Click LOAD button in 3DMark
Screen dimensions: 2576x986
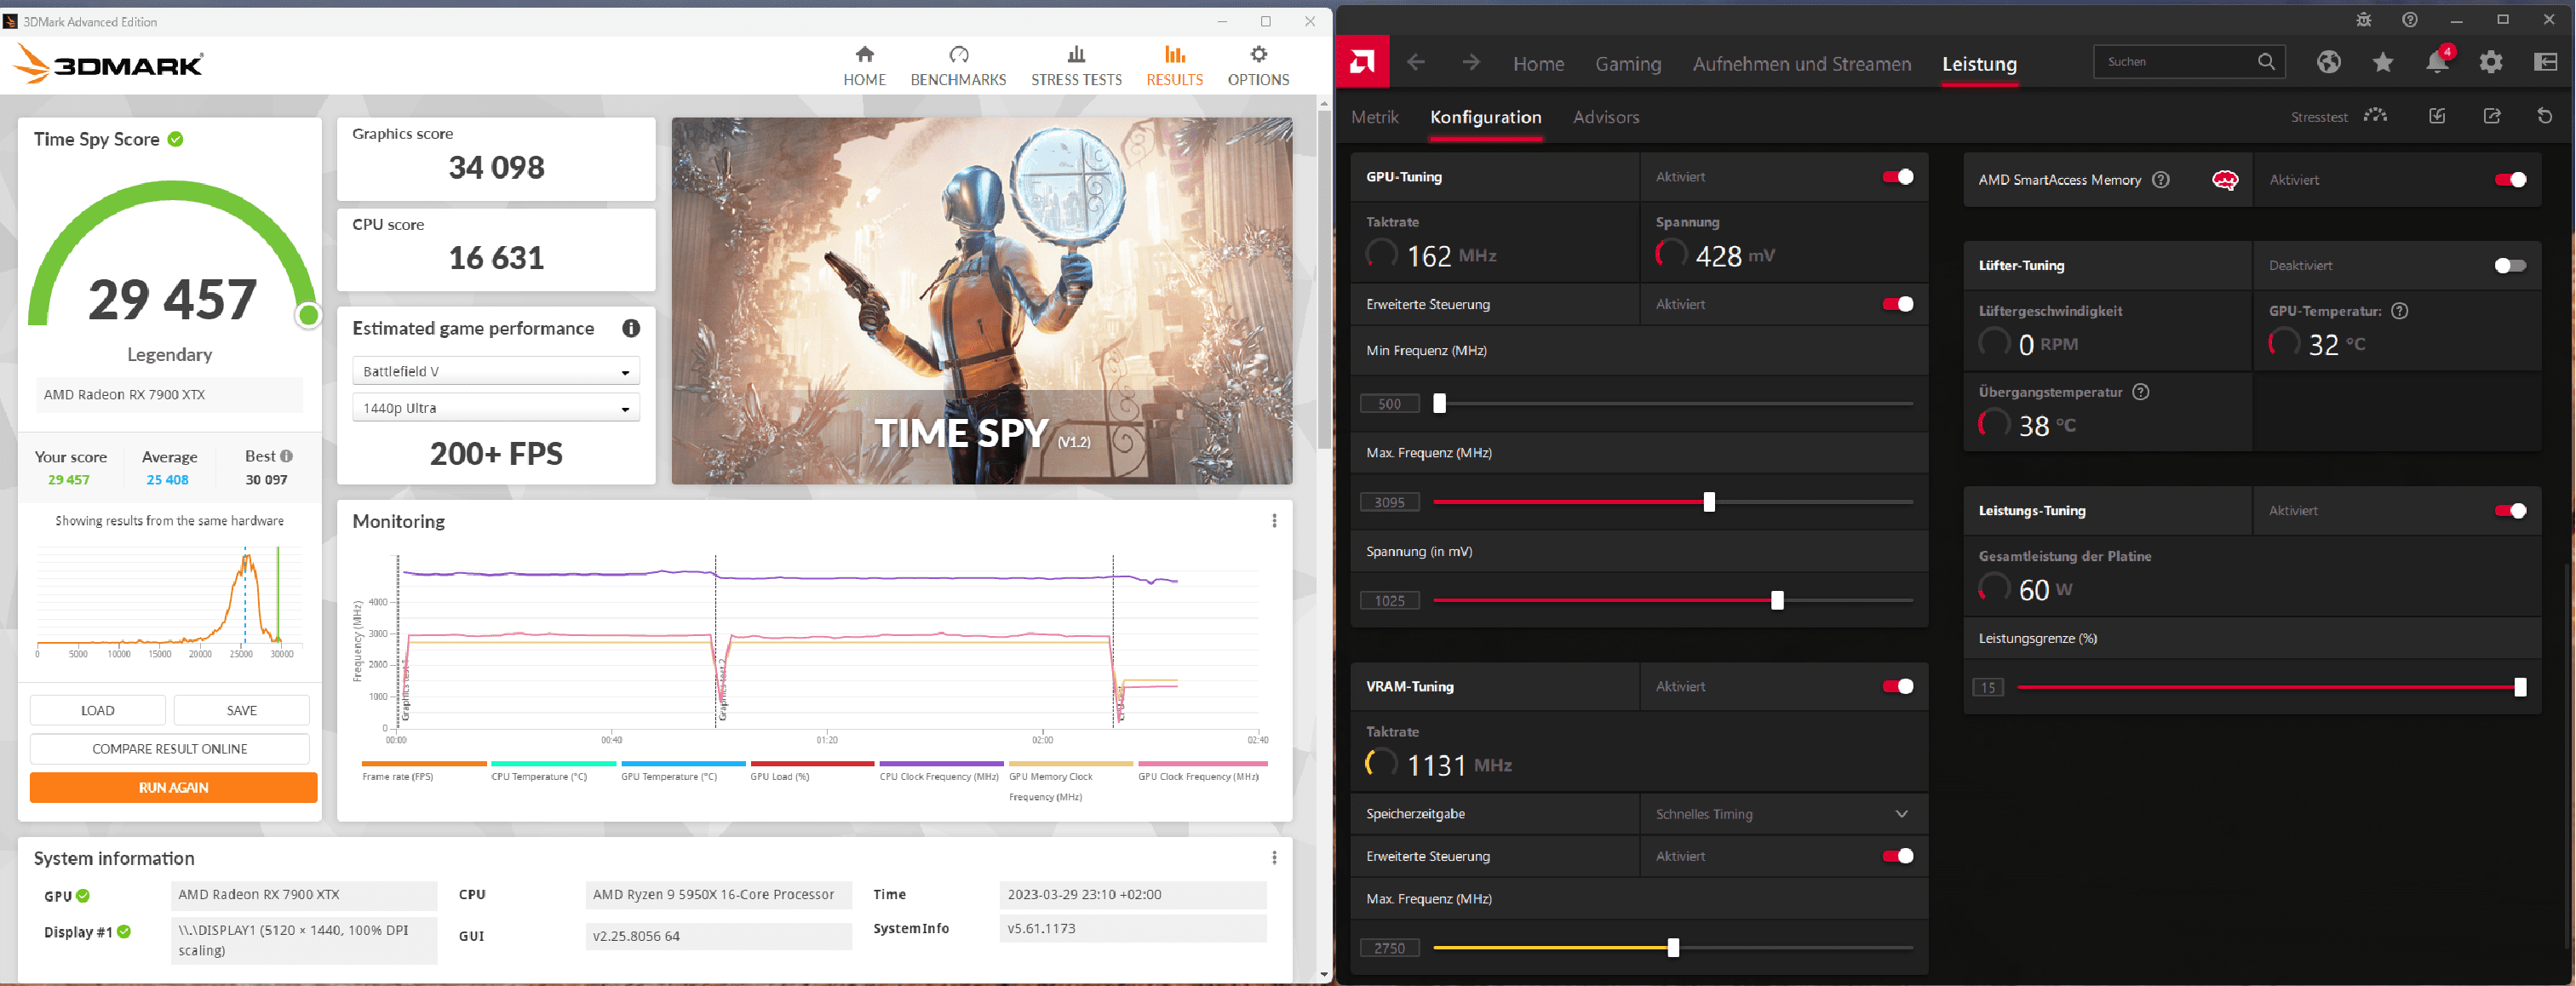[98, 710]
